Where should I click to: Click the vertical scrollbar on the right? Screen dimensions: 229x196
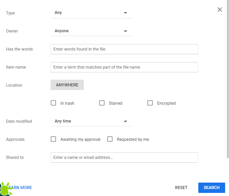tap(228, 79)
